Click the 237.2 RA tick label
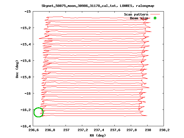184x138 pixels. point(83,130)
